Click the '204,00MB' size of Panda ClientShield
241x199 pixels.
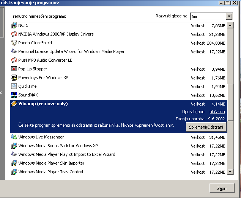[216, 43]
